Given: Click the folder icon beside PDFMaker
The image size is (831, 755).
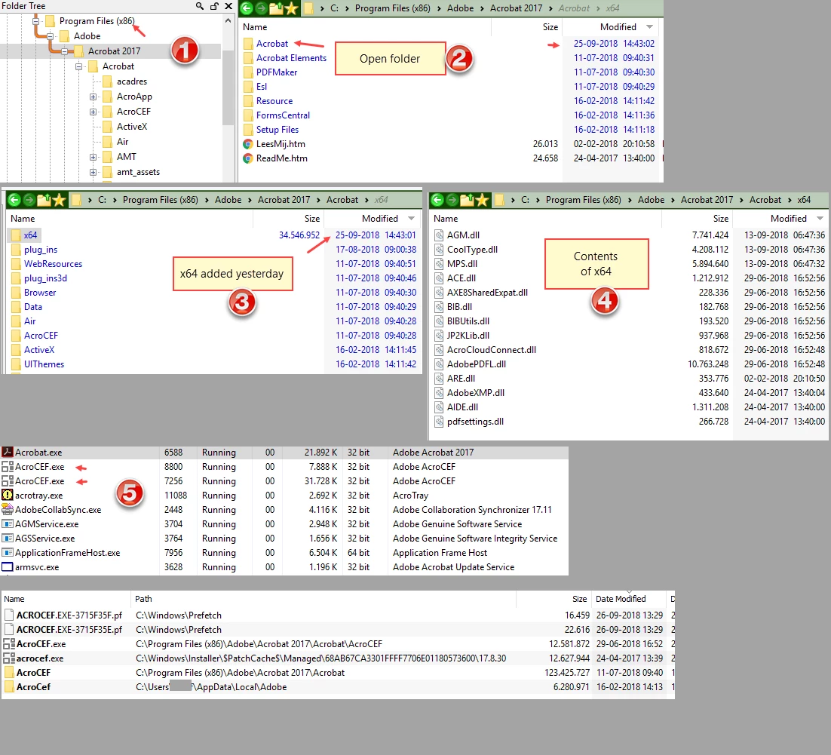Looking at the screenshot, I should pos(248,72).
